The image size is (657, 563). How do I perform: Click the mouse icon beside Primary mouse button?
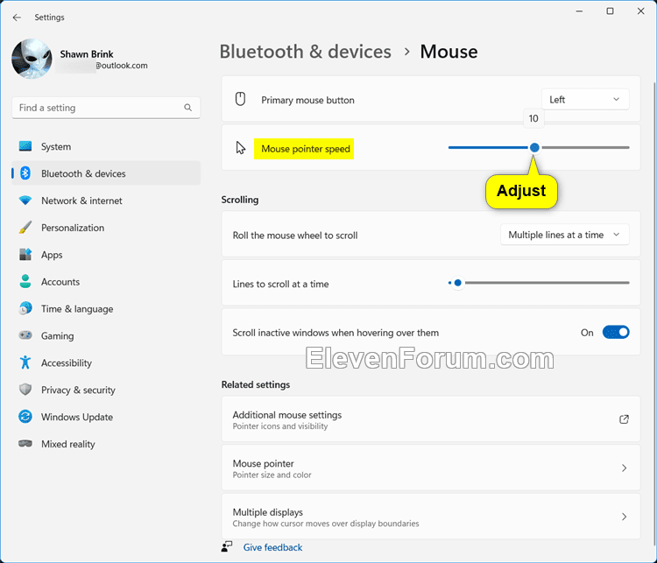[x=240, y=99]
